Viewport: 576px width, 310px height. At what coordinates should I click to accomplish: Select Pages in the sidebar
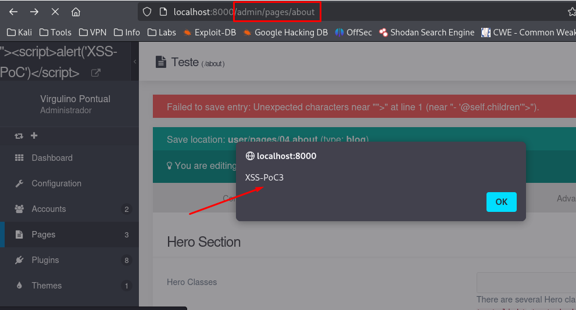click(x=44, y=235)
